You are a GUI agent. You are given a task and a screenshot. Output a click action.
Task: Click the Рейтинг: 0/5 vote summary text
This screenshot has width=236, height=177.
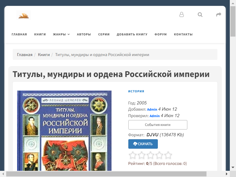click(x=158, y=163)
